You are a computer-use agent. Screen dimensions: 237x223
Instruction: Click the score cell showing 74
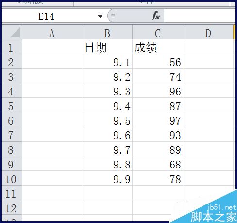158,76
